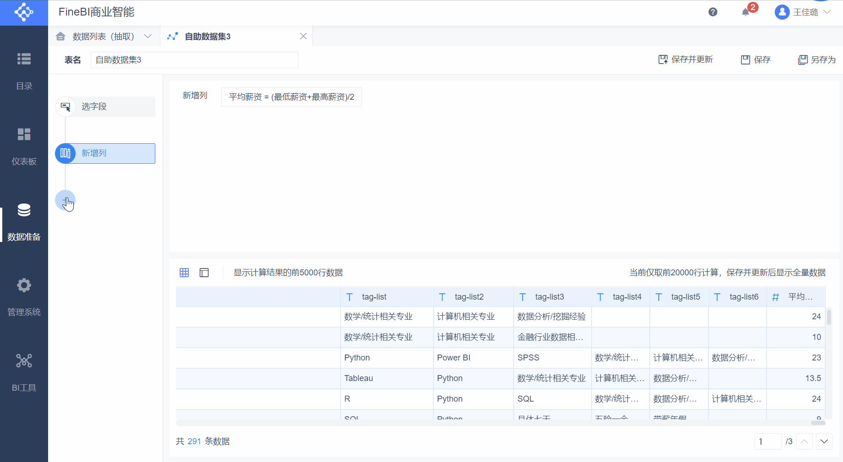Click the text type icon of tag-list6

[x=717, y=297]
